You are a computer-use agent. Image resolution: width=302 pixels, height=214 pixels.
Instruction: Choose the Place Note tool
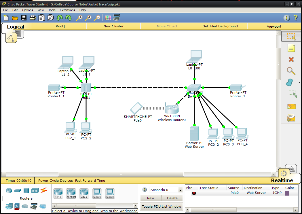(291, 48)
